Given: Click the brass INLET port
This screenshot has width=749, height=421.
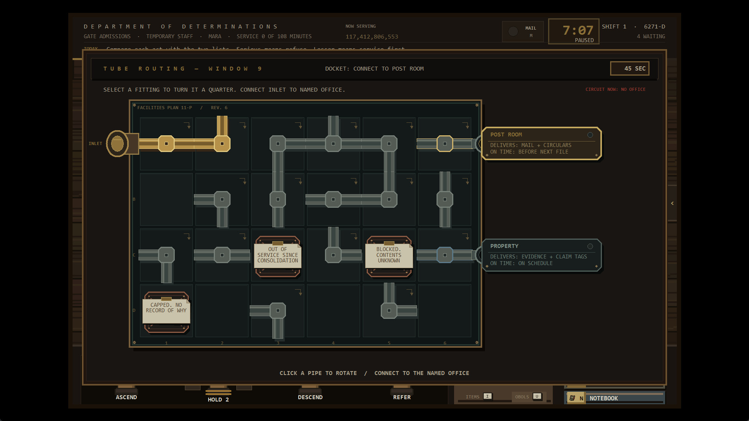Looking at the screenshot, I should (117, 144).
